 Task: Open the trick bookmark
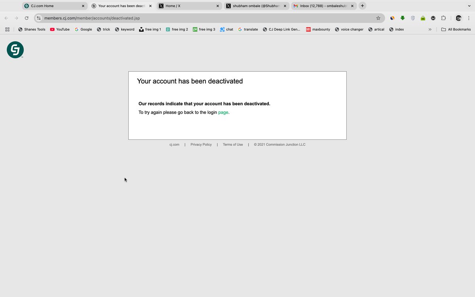(103, 29)
